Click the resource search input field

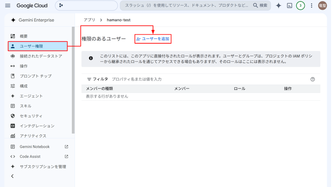(186, 5)
